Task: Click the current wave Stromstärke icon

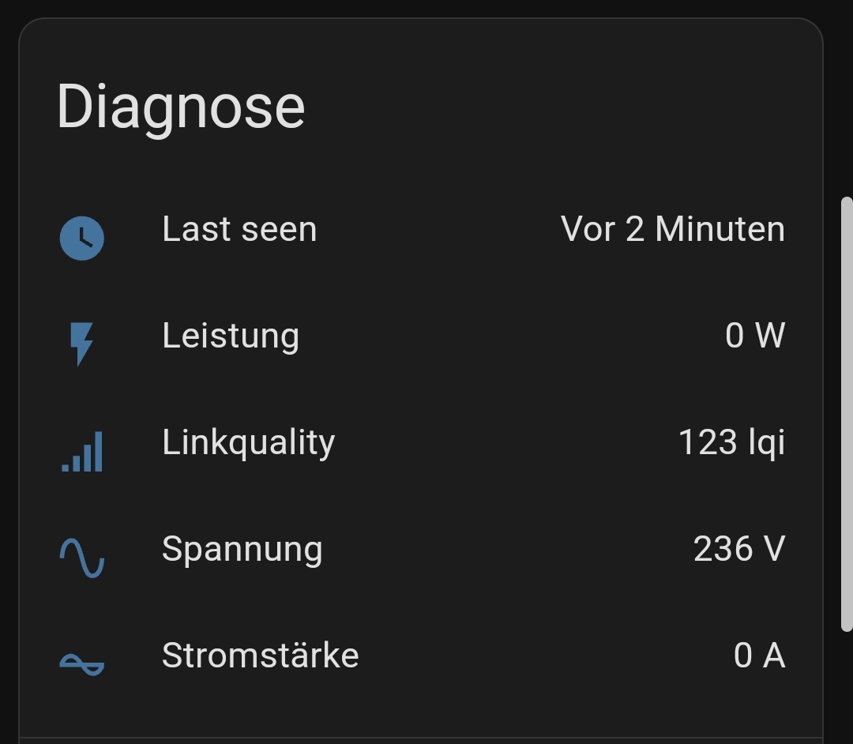Action: 81,664
